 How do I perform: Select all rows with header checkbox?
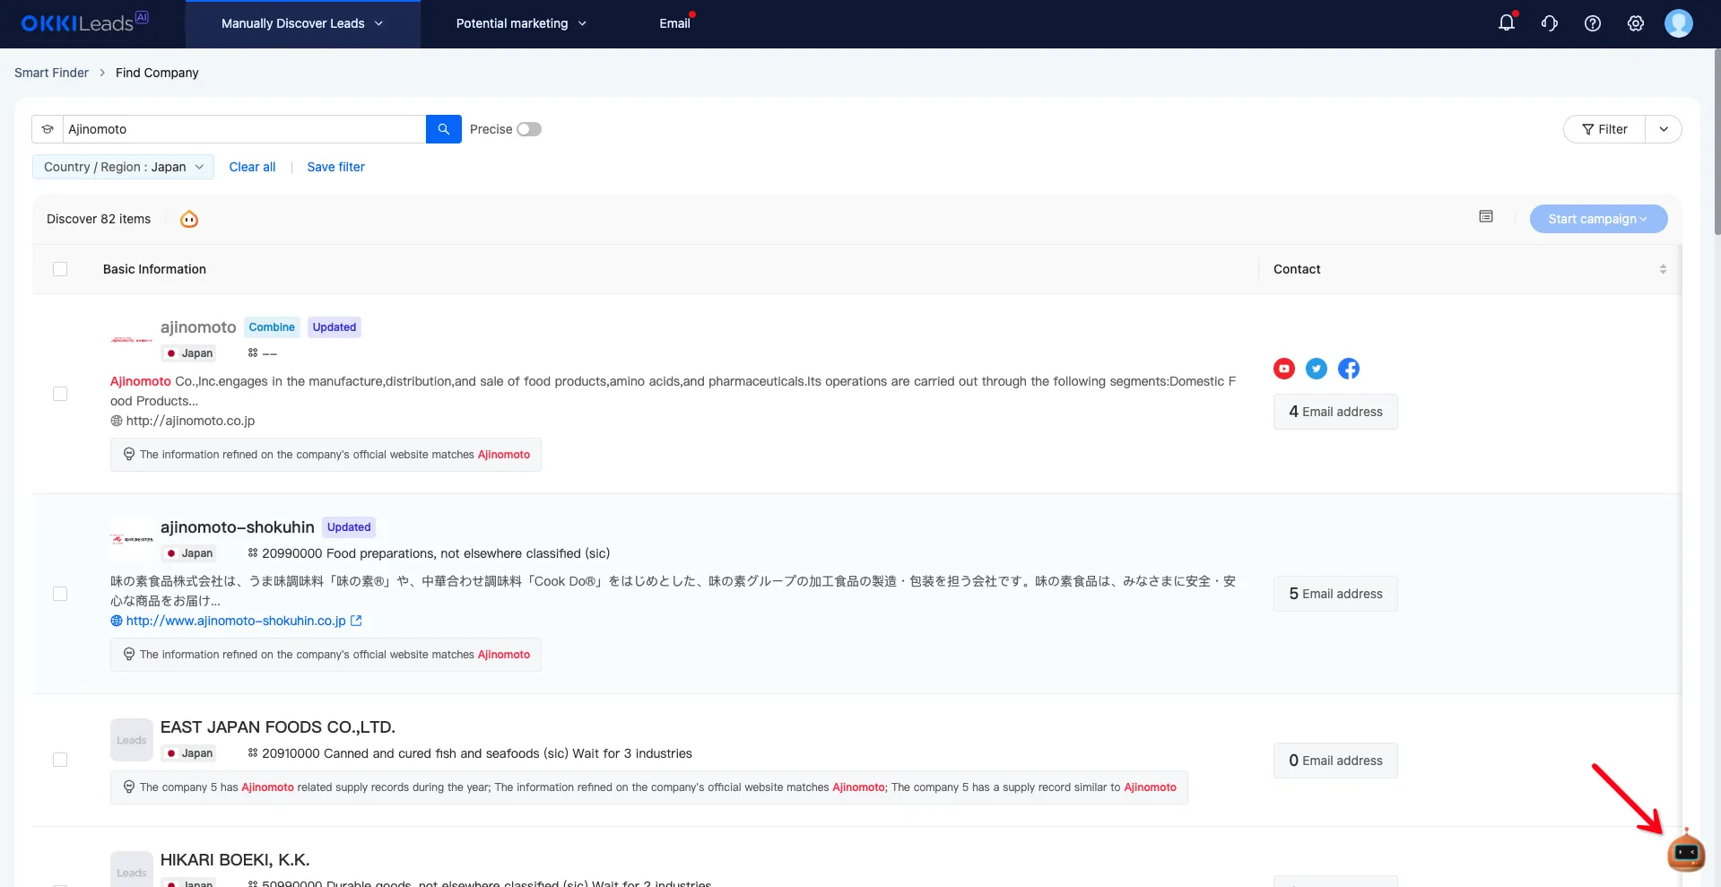tap(60, 269)
